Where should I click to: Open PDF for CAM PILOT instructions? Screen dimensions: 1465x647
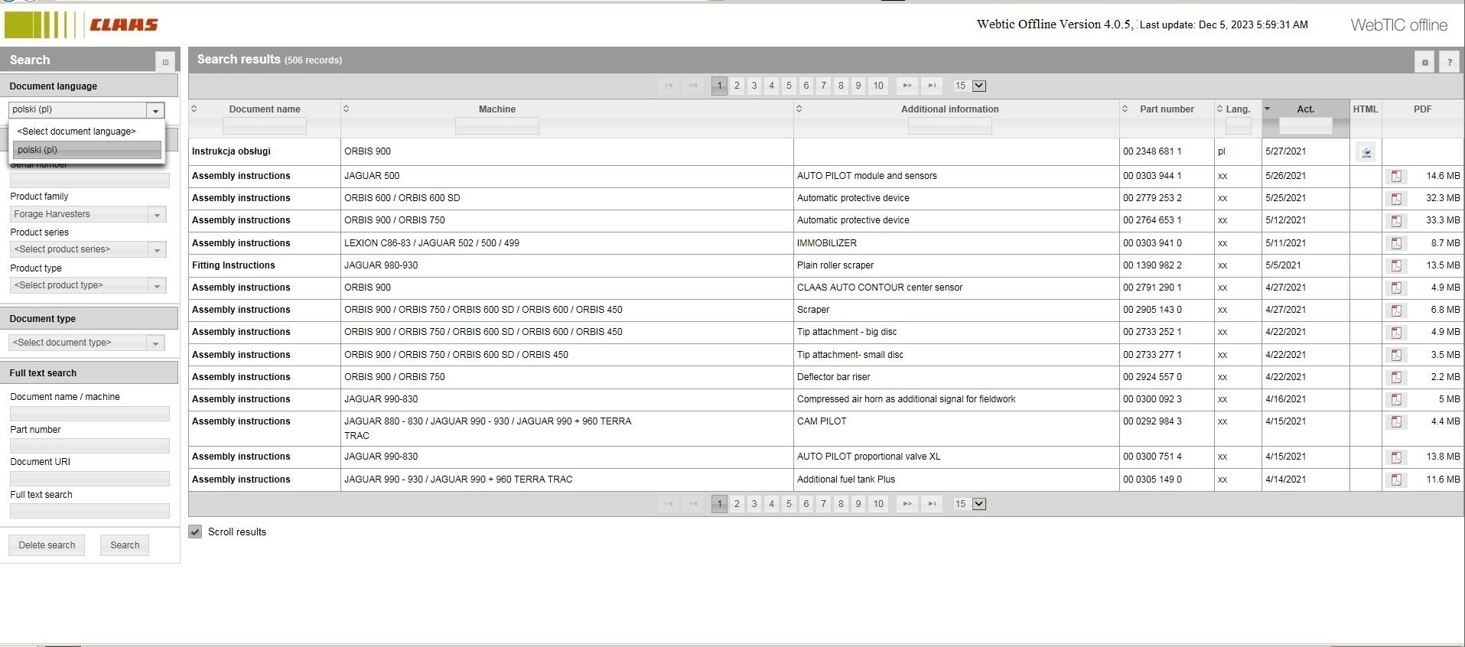tap(1396, 422)
